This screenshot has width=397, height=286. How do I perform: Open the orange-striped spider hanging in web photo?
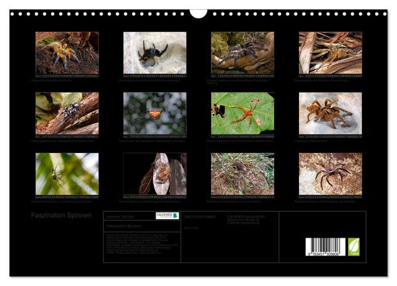coord(155,113)
